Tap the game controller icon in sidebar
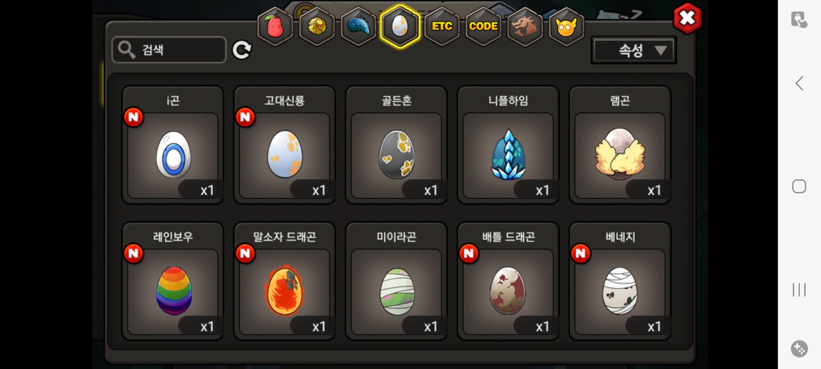Image resolution: width=821 pixels, height=369 pixels. 799,349
